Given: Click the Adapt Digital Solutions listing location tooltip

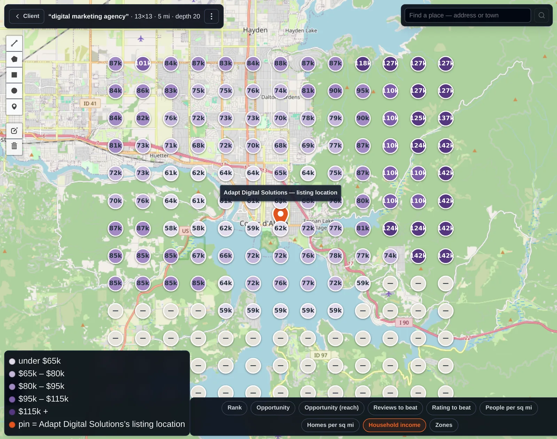Looking at the screenshot, I should [281, 193].
